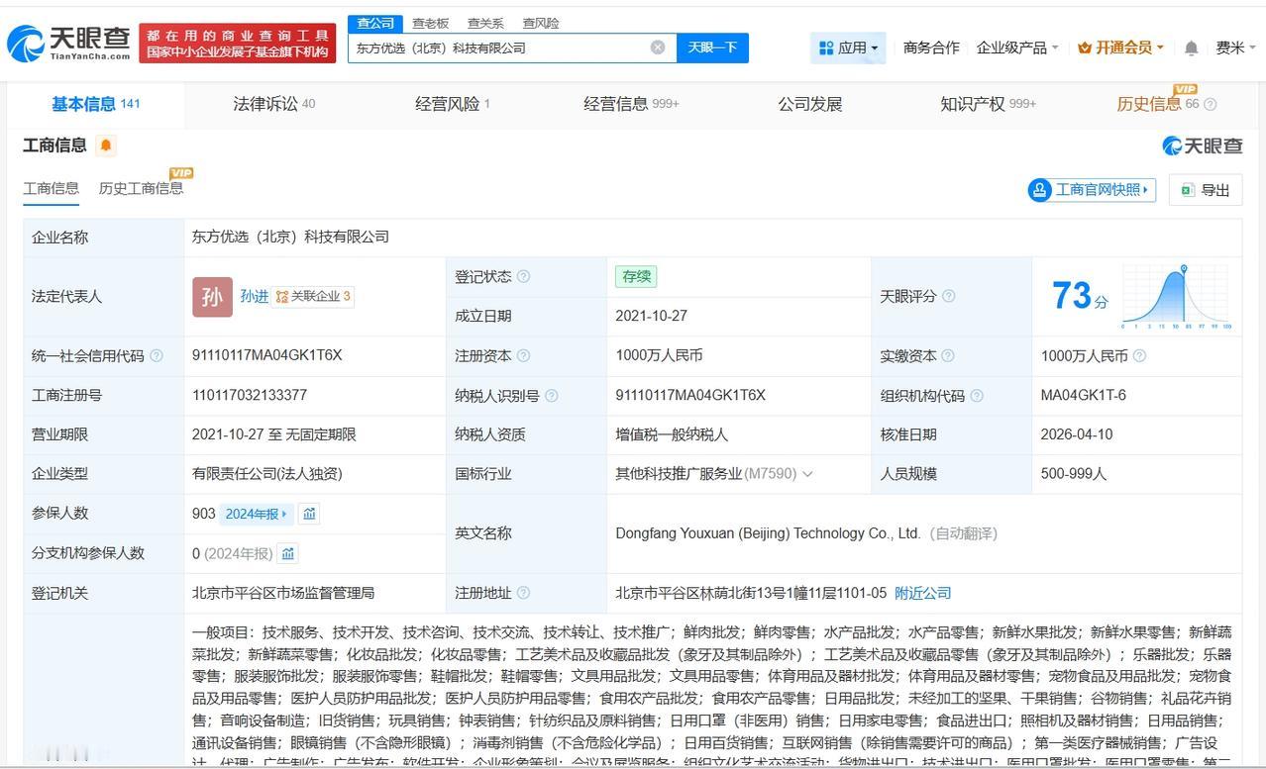The image size is (1266, 769).
Task: Open chart icon next to 参保人数 2024年报
Action: click(x=310, y=514)
